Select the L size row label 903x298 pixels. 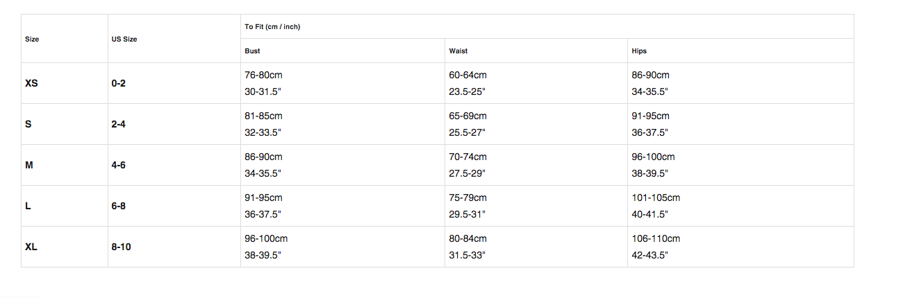[x=28, y=206]
